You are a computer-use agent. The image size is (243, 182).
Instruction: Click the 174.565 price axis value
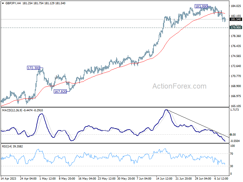point(236,56)
